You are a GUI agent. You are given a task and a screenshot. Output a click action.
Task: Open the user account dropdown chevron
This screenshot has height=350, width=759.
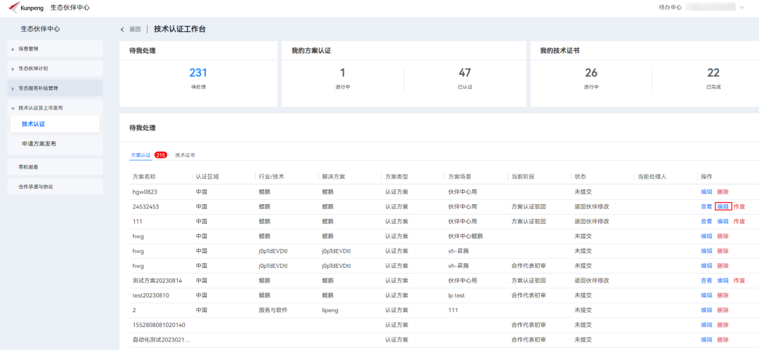pos(741,7)
